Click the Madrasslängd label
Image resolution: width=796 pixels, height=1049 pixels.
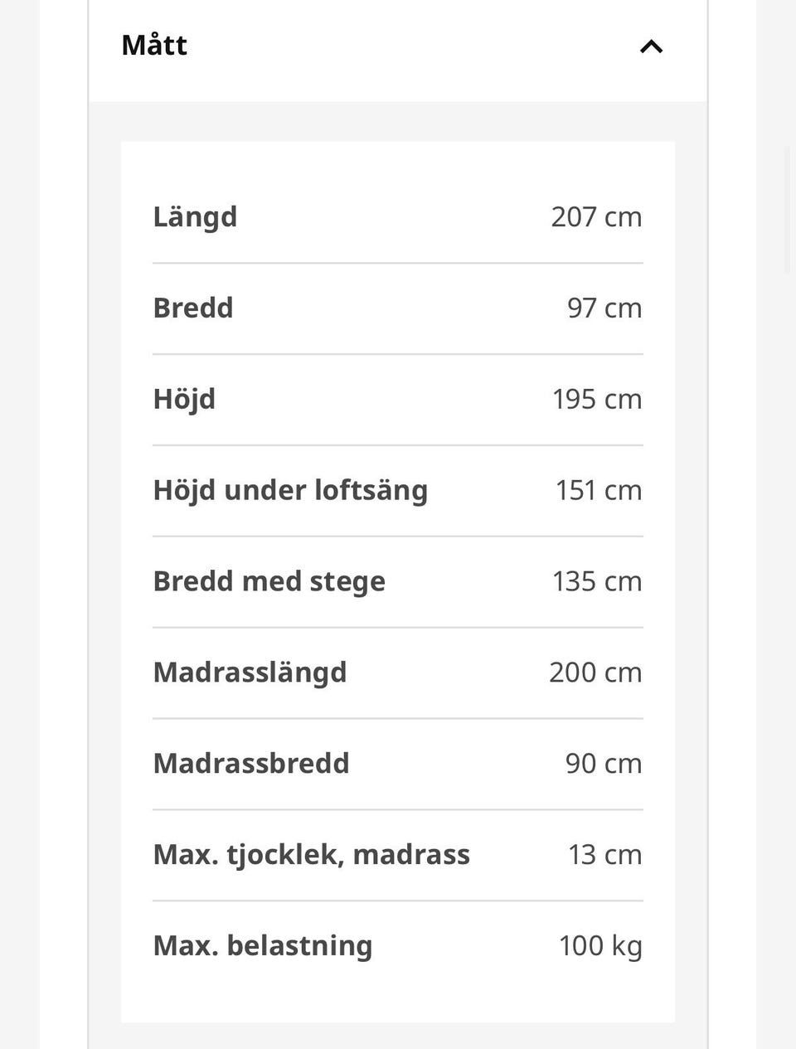pos(250,673)
